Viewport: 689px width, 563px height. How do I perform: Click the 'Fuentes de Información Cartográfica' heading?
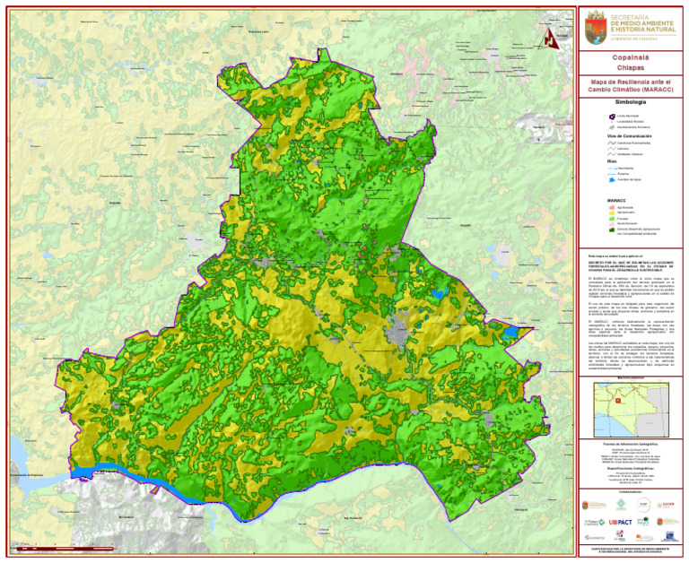tap(631, 444)
